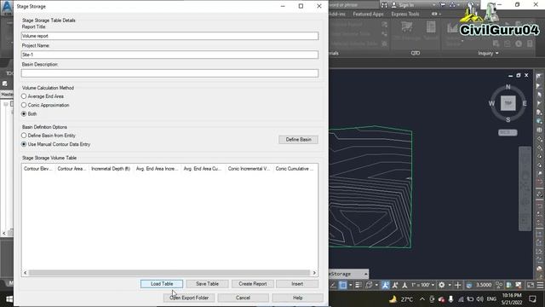The width and height of the screenshot is (545, 307).
Task: Click the Incremental Depth (ft) column header
Action: (111, 169)
